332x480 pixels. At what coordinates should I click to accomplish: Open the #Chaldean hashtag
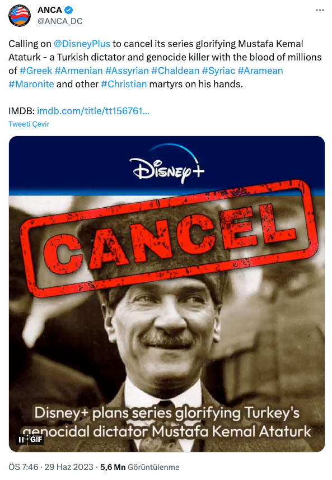(x=175, y=71)
